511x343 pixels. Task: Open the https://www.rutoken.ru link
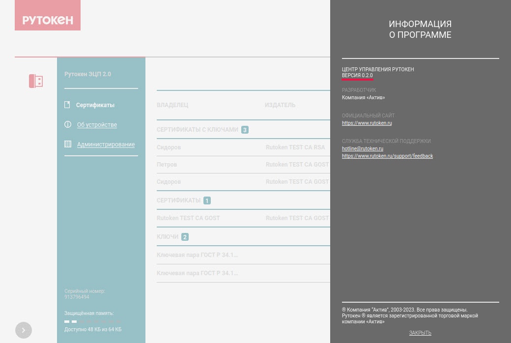367,123
